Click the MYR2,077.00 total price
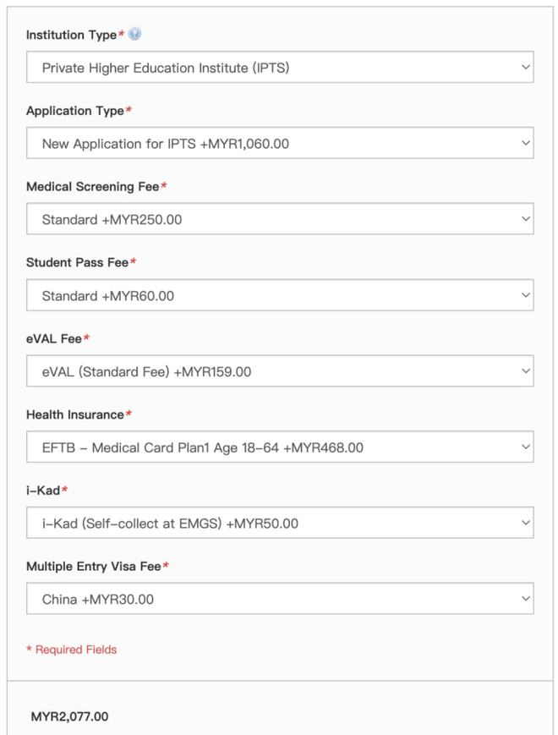 coord(69,716)
